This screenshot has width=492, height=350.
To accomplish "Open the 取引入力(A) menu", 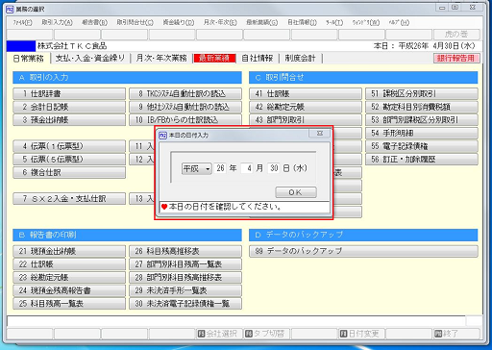I will [58, 22].
